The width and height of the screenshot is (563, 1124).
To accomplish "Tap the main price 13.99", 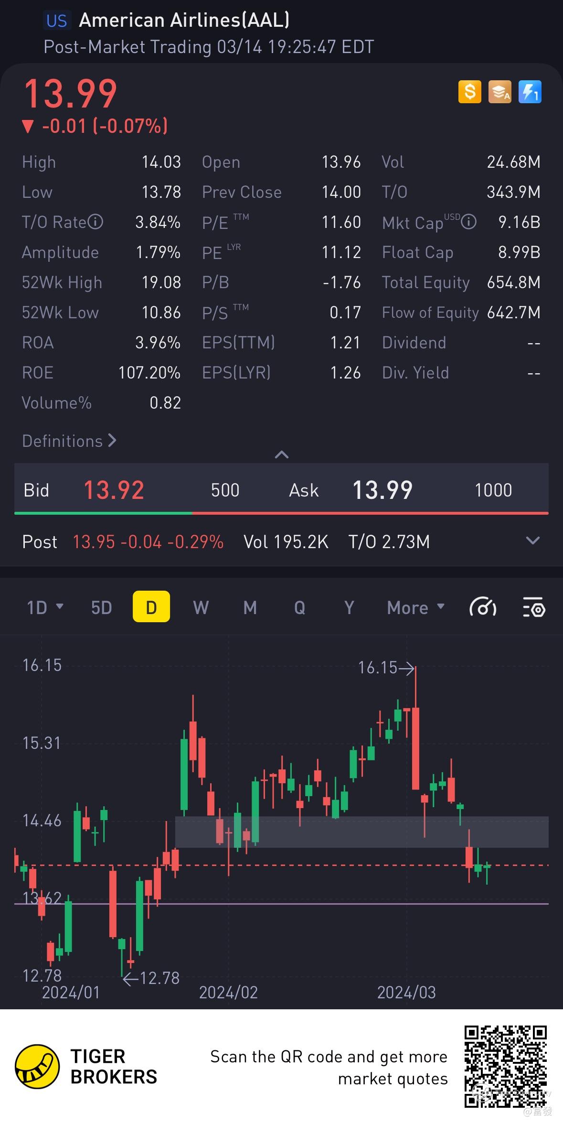I will click(71, 94).
